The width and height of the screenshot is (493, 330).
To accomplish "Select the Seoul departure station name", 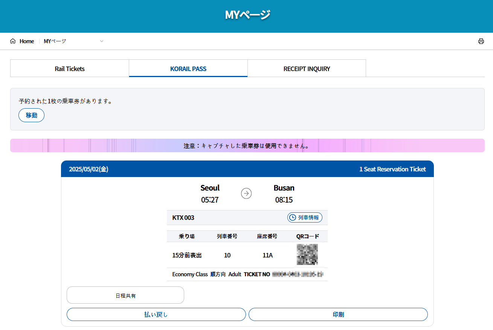I will 210,188.
